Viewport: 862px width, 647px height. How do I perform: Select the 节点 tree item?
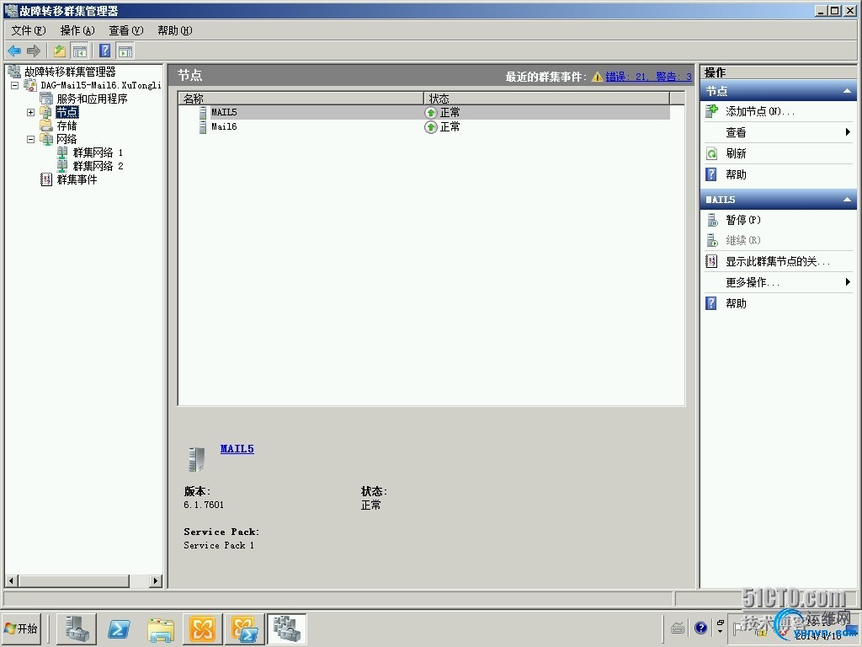(67, 112)
